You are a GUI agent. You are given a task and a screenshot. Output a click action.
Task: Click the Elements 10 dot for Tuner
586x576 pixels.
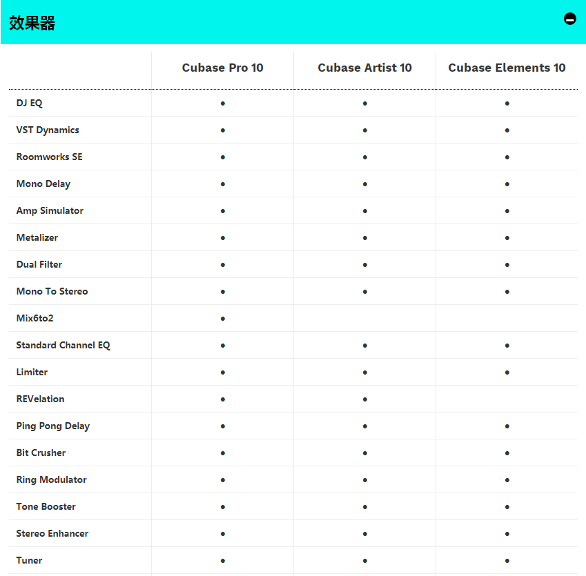click(x=507, y=561)
